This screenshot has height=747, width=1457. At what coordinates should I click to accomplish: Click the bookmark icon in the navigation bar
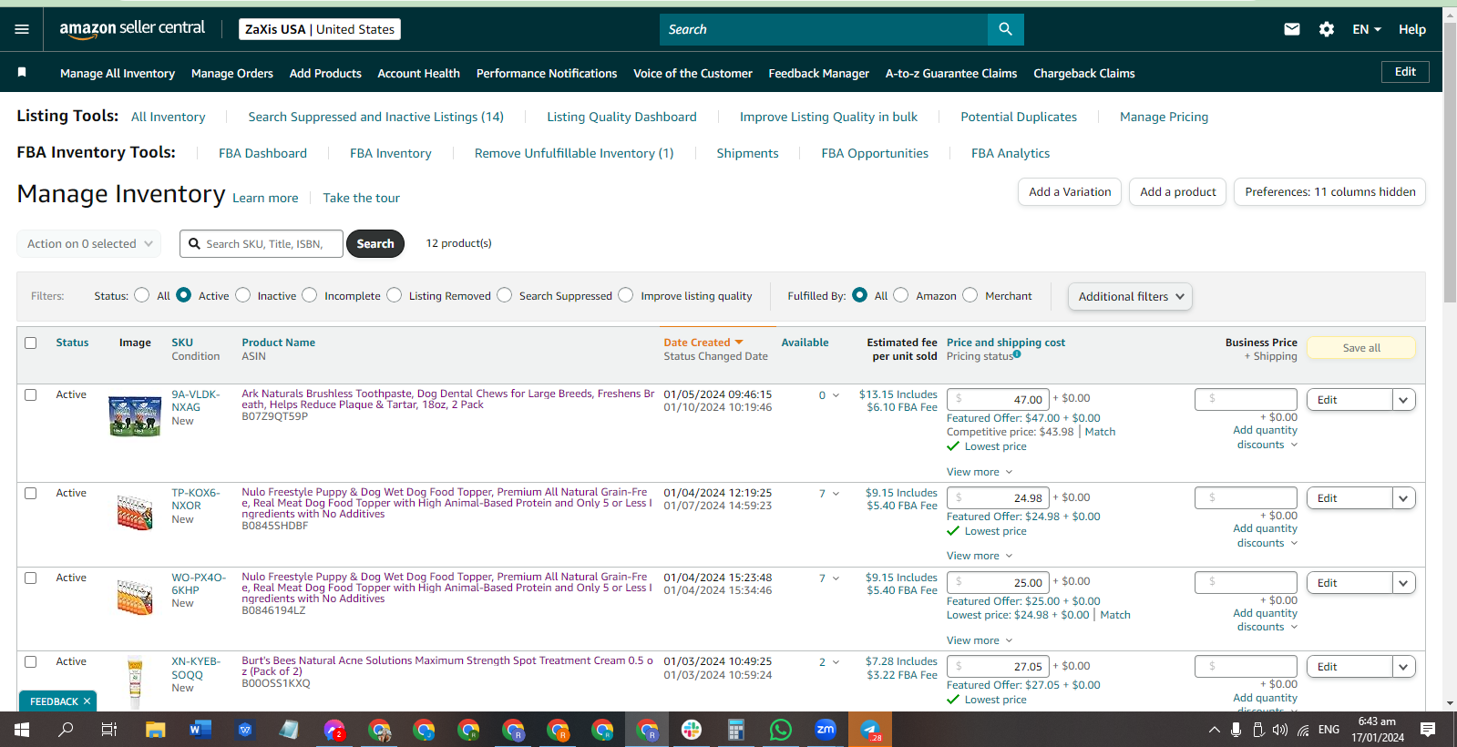[x=22, y=72]
